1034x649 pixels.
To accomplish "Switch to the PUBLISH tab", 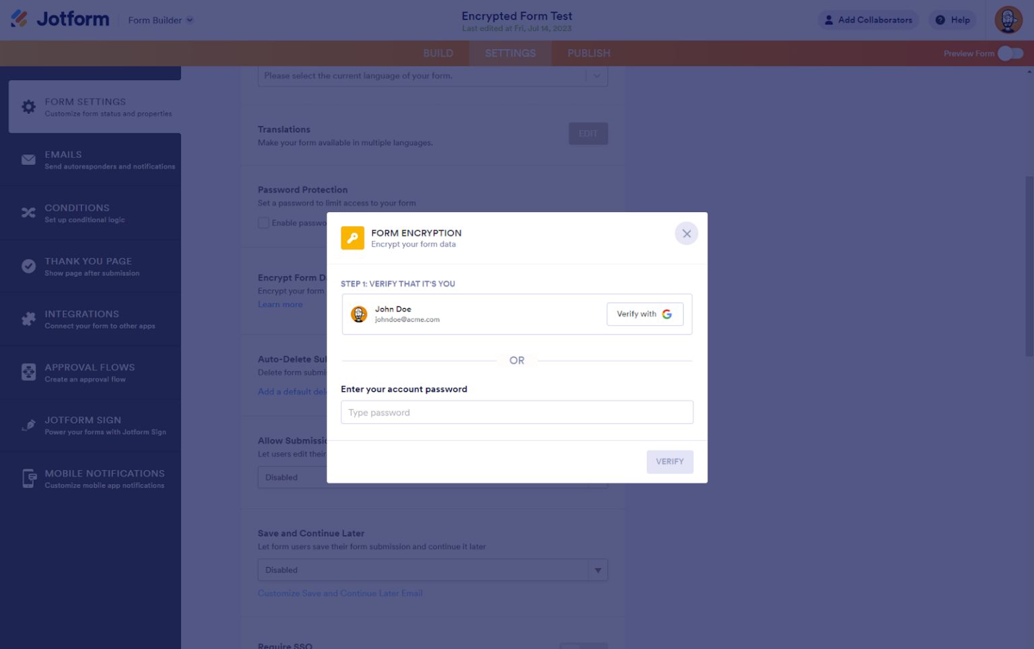I will (588, 53).
